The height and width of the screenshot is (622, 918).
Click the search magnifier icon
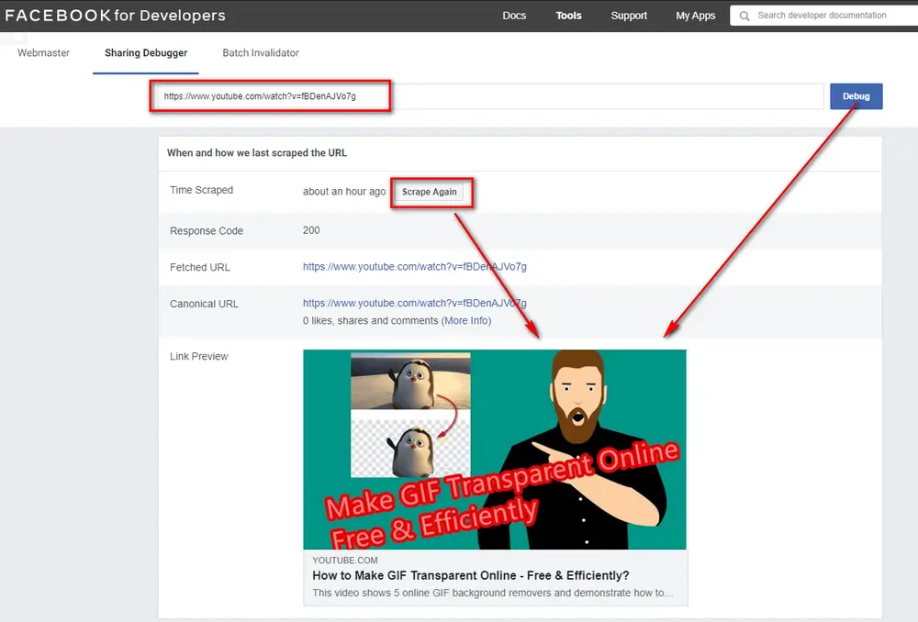(744, 16)
